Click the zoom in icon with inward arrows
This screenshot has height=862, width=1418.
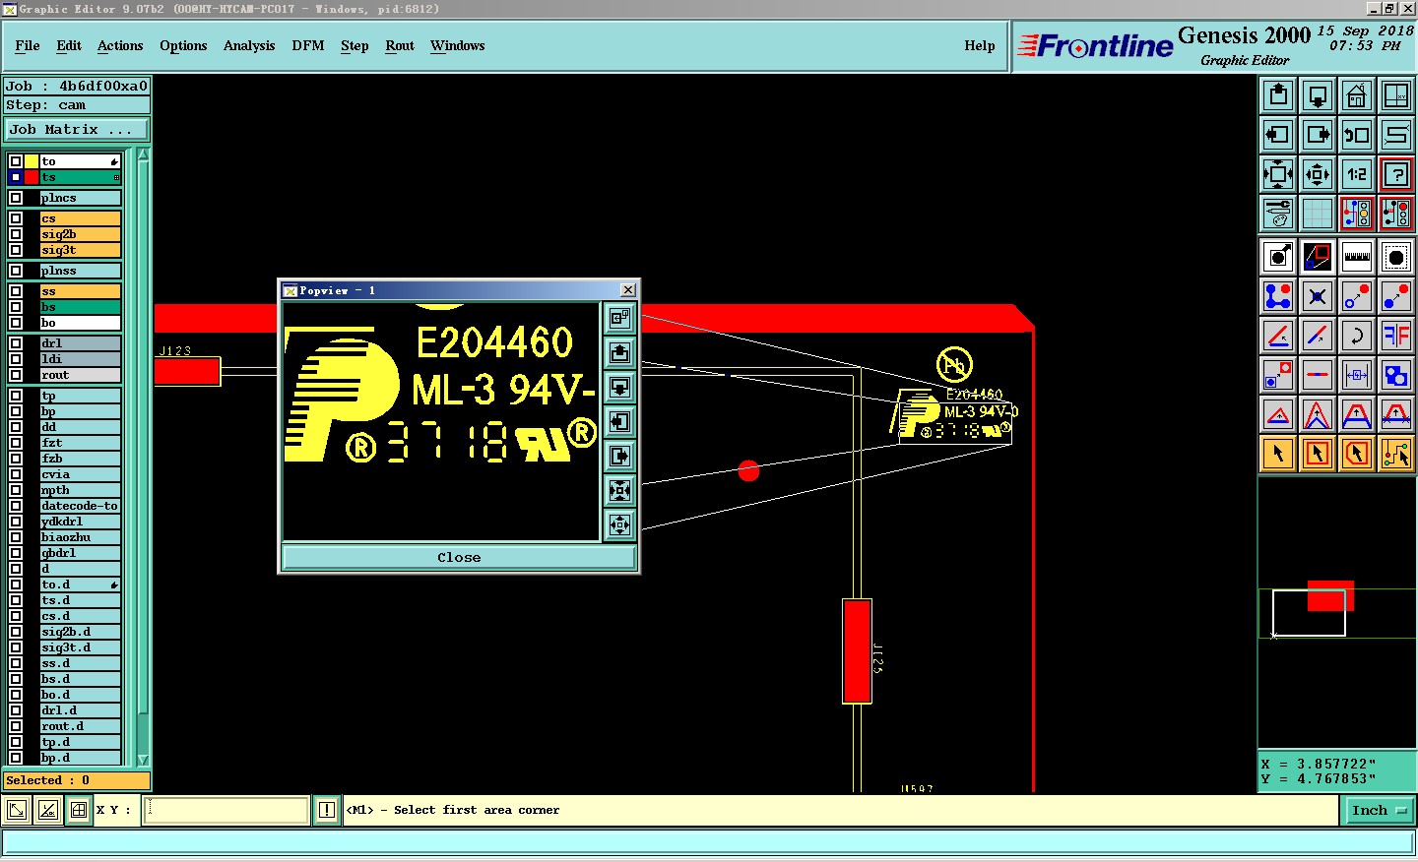point(1278,174)
